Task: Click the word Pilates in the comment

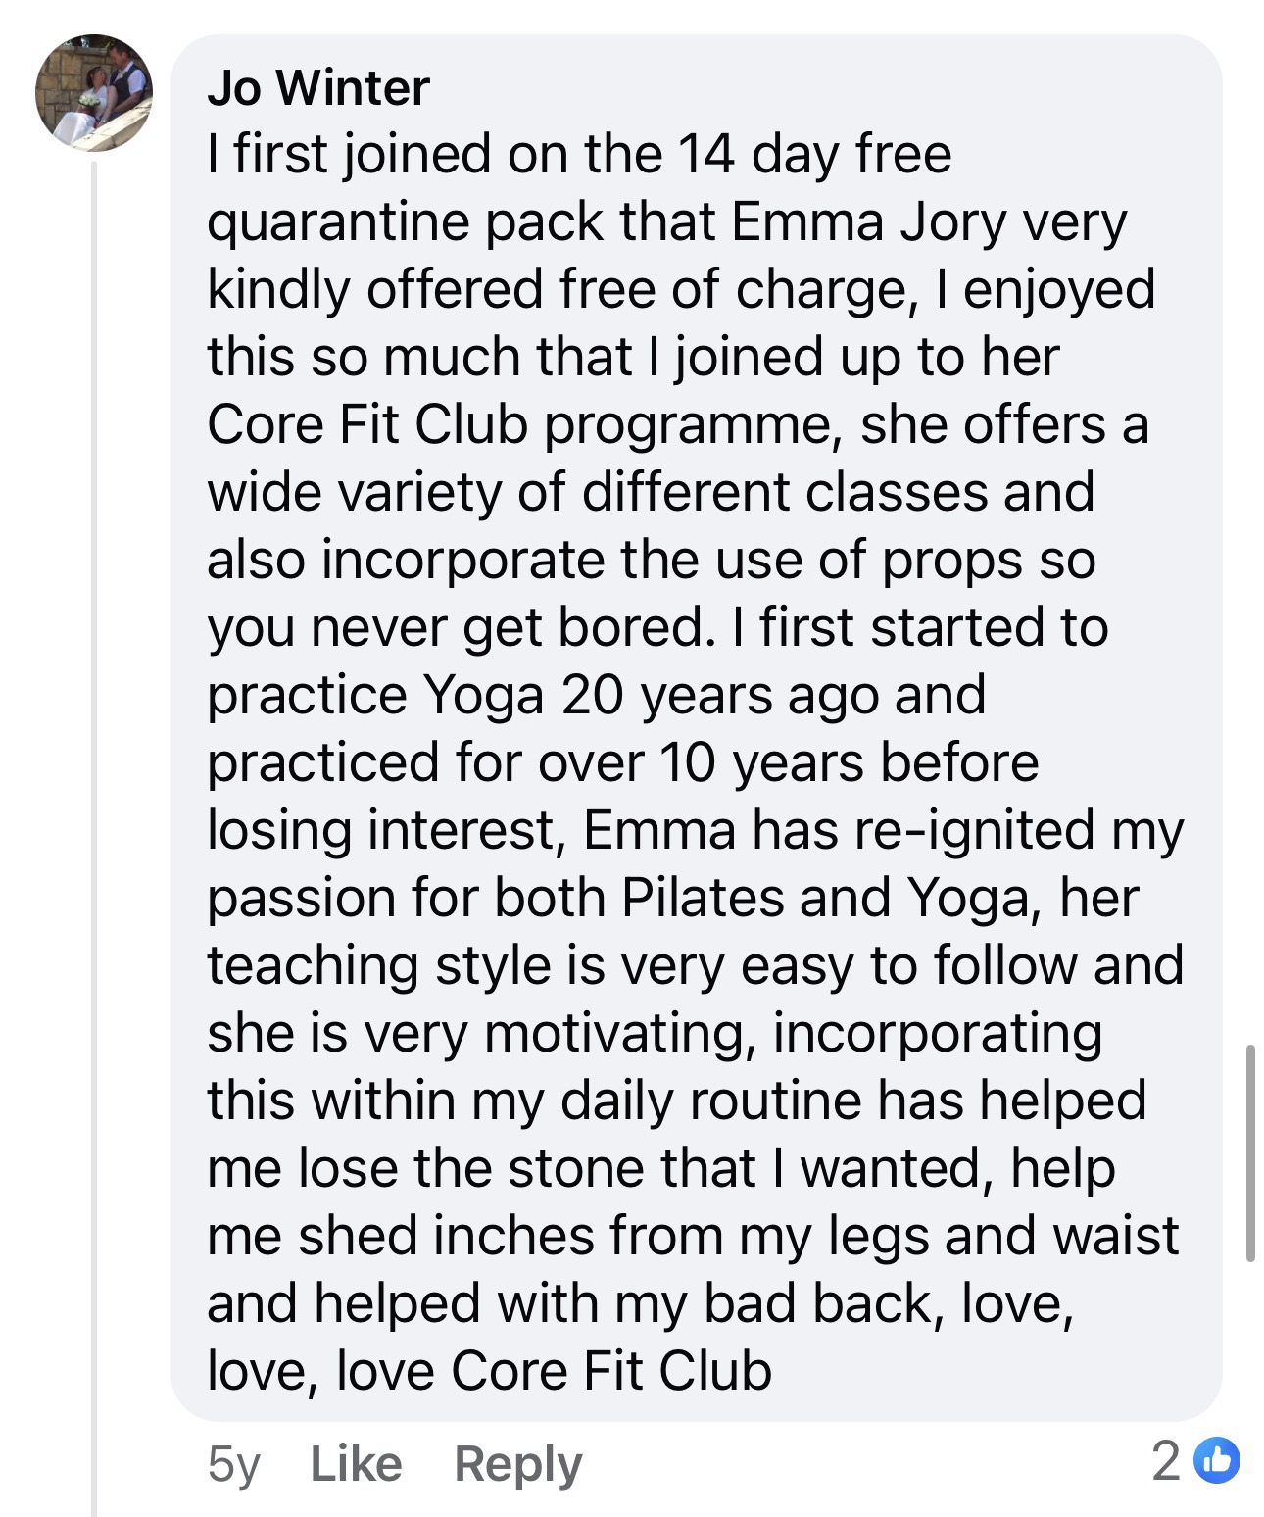Action: (704, 897)
